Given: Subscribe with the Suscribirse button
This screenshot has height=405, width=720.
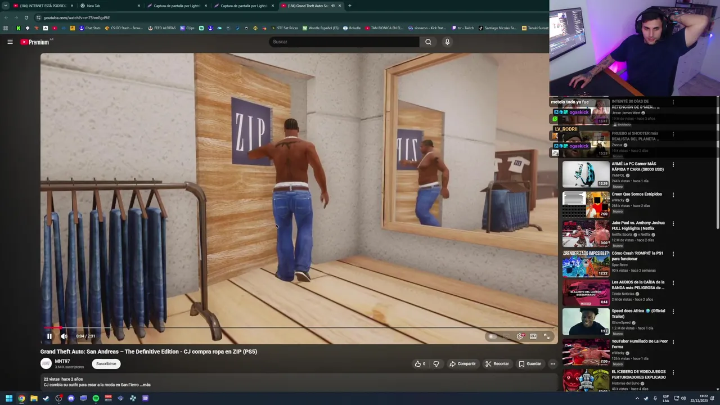Looking at the screenshot, I should point(106,364).
